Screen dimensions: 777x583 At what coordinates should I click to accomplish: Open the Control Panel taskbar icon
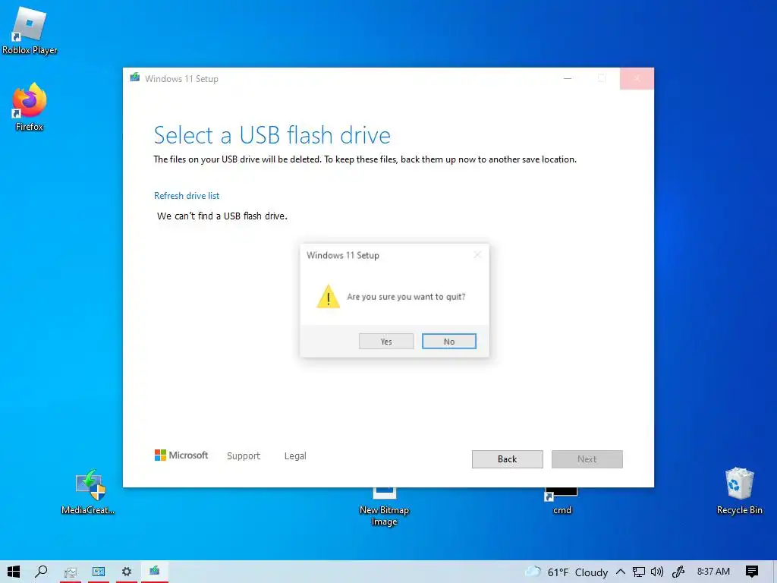(x=99, y=572)
